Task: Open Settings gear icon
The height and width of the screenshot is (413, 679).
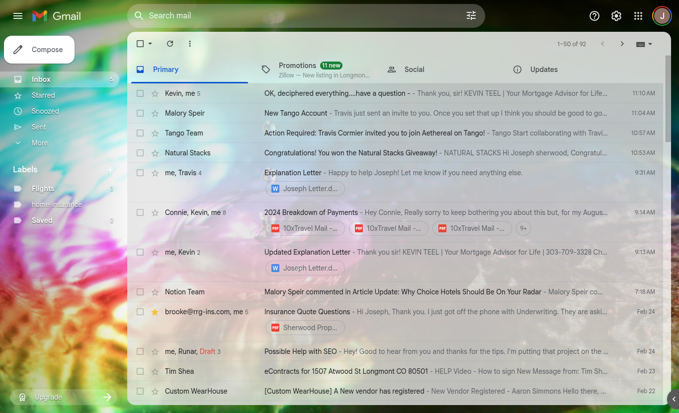Action: (x=616, y=16)
